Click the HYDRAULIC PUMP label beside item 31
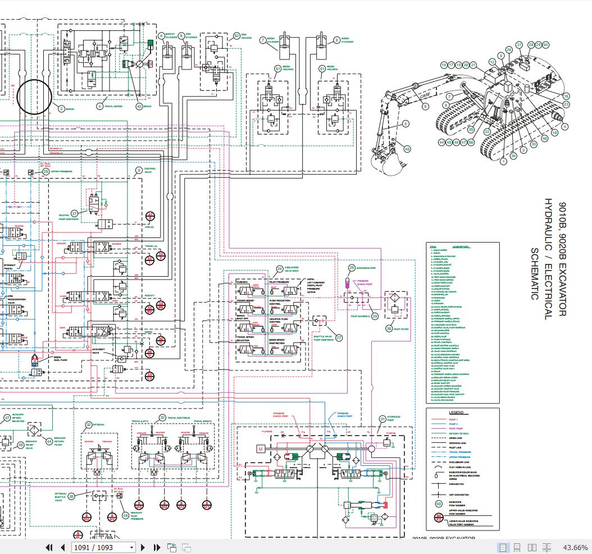This screenshot has height=554, width=592. 394,419
